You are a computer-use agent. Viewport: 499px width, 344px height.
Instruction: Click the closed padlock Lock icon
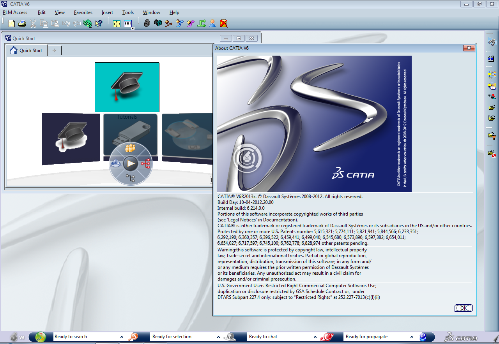click(x=147, y=23)
